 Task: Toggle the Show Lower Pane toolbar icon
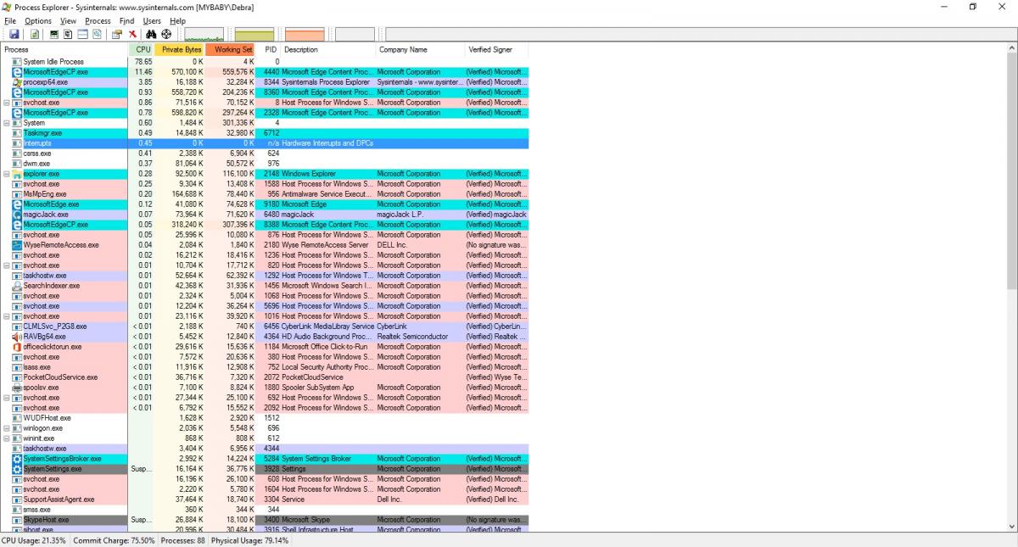(83, 34)
